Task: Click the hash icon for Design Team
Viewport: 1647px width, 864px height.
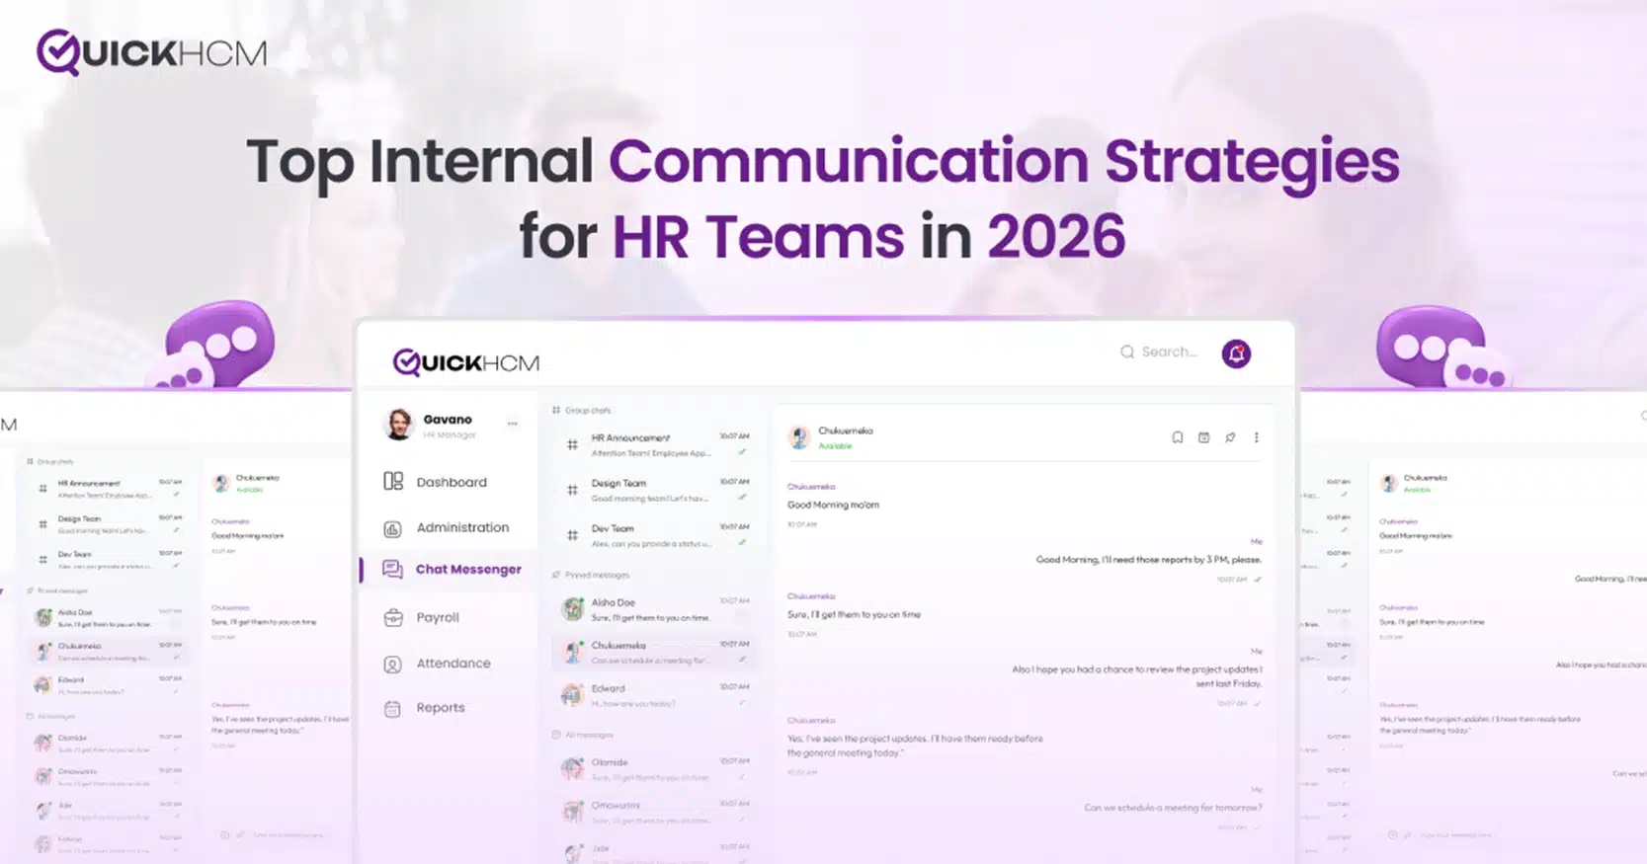Action: (x=572, y=490)
